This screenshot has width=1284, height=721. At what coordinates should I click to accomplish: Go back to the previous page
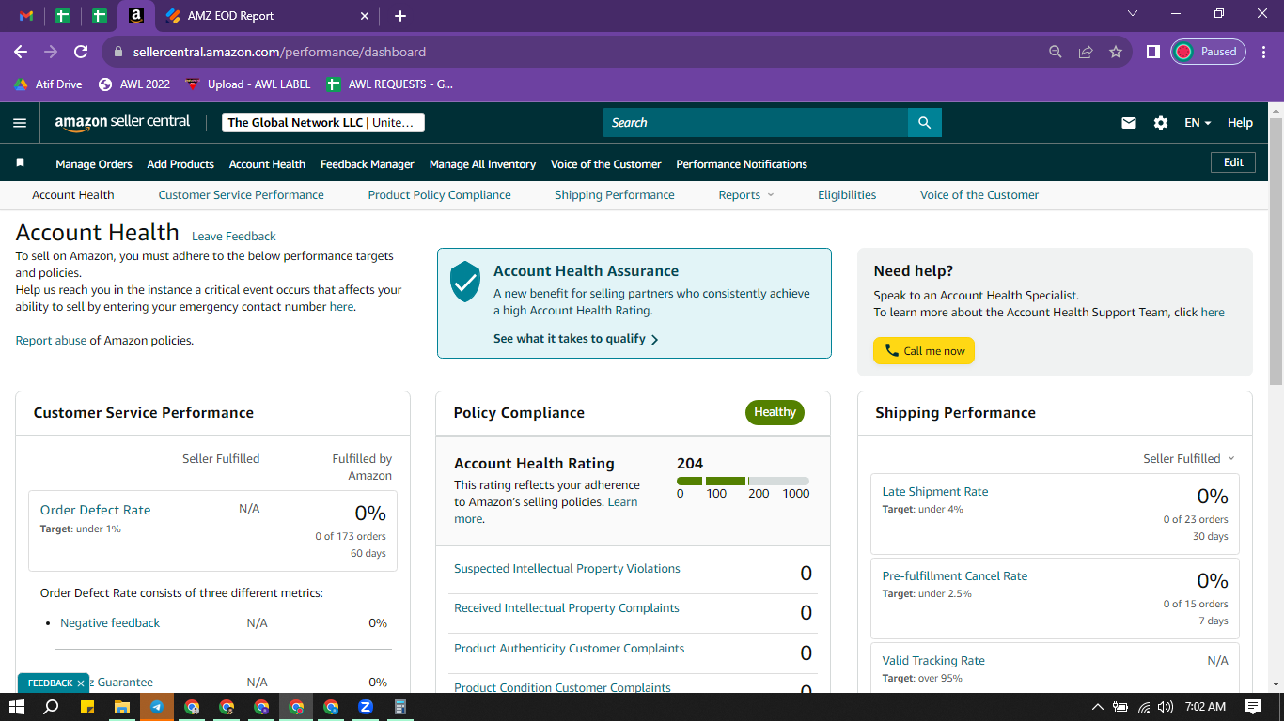21,52
